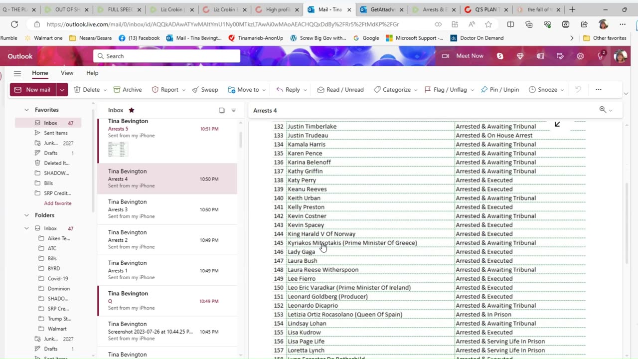Click the select-all messages icon
The width and height of the screenshot is (638, 359).
coord(222,110)
